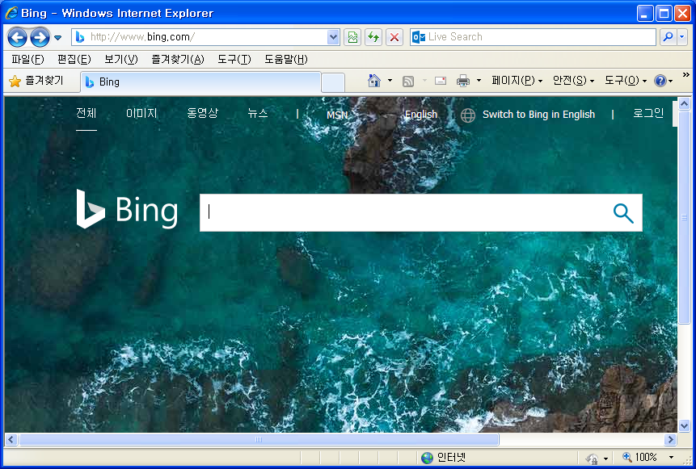Open the Compatibility View page icon
Screen dimensions: 696x469
click(352, 37)
